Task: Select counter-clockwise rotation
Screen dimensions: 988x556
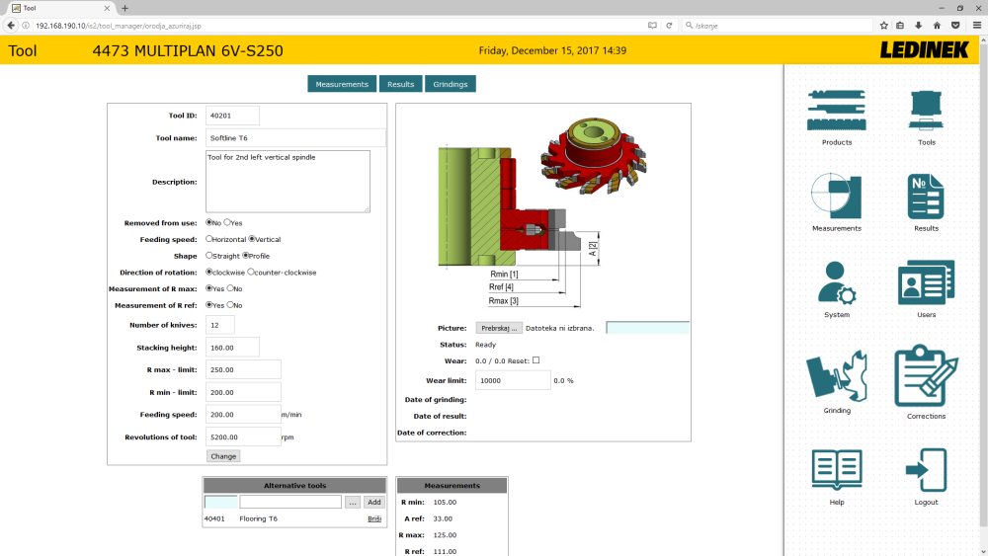Action: point(251,272)
